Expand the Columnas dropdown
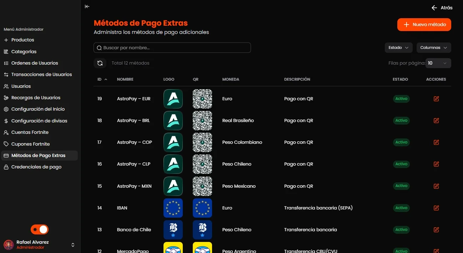Viewport: 463px width, 253px height. pos(434,47)
